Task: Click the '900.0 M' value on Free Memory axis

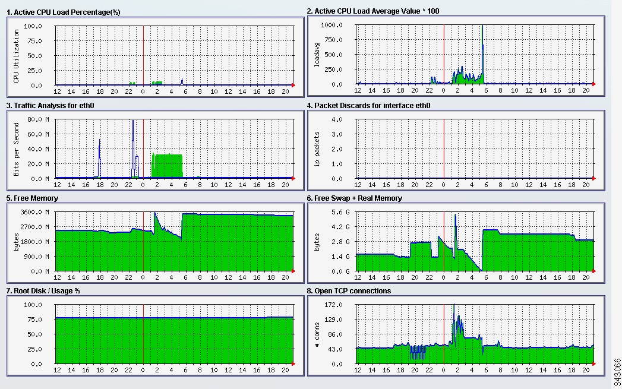Action: (36, 257)
